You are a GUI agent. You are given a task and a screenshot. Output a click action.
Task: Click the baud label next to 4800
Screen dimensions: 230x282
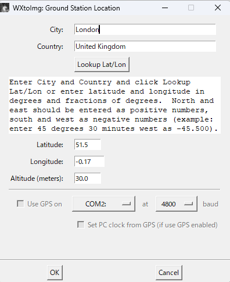[210, 204]
